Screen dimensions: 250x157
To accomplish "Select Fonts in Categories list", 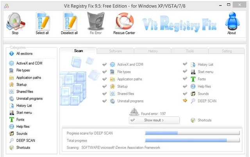I will click(17, 120).
